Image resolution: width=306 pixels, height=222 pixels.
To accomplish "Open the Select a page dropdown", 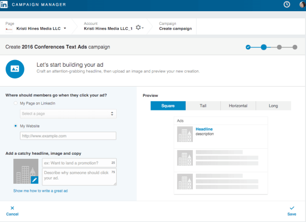I will click(68, 114).
